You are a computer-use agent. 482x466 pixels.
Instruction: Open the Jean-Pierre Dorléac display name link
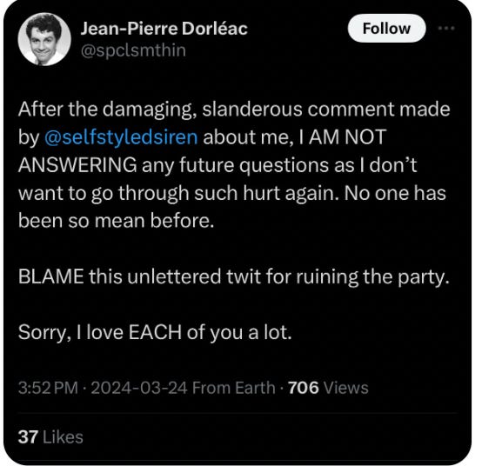pyautogui.click(x=164, y=29)
